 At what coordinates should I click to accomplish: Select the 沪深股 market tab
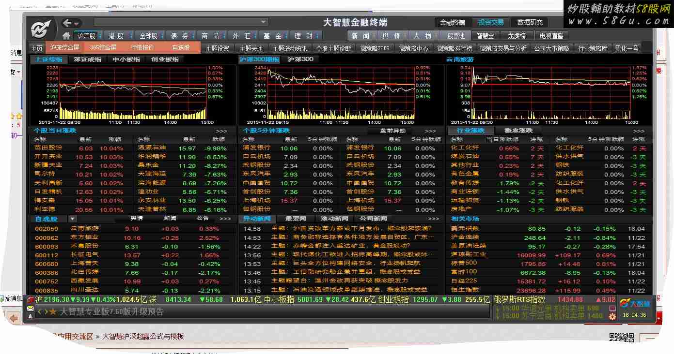point(87,36)
